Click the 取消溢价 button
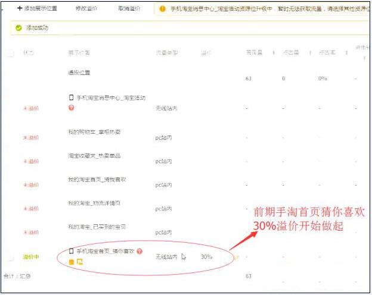Image resolution: width=372 pixels, height=295 pixels. pos(129,8)
